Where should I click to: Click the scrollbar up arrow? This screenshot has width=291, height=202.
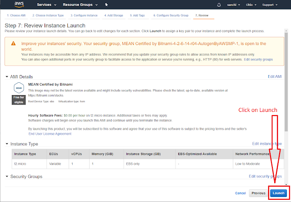(286, 30)
